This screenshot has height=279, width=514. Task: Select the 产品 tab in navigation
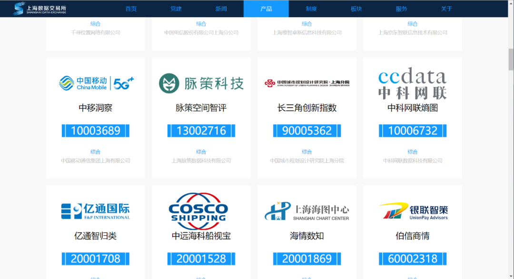266,9
